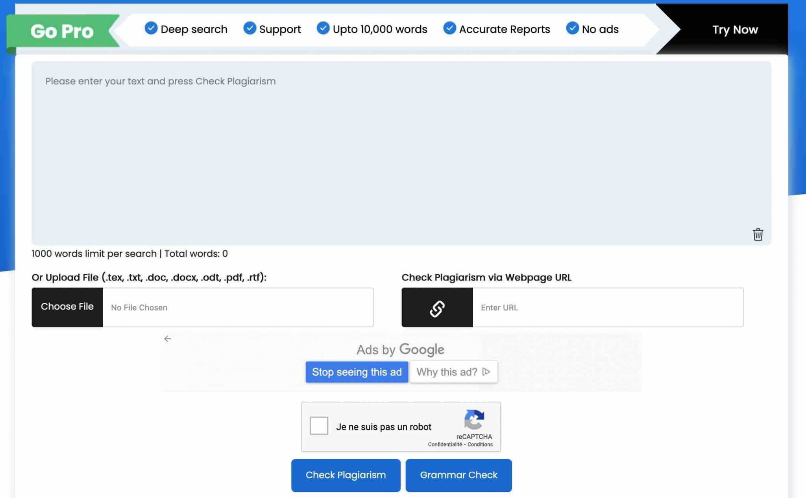Click the info triangle next to Why this ad

click(x=487, y=371)
